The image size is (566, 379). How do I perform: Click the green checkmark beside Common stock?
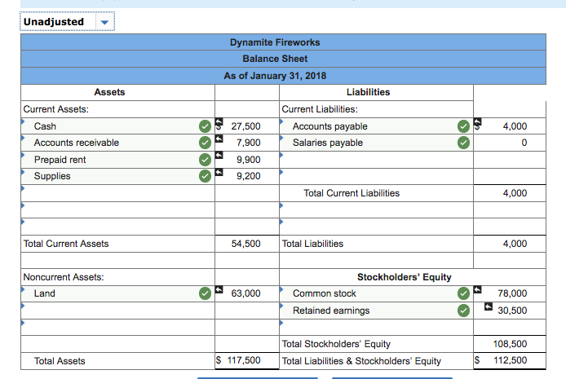tap(463, 293)
